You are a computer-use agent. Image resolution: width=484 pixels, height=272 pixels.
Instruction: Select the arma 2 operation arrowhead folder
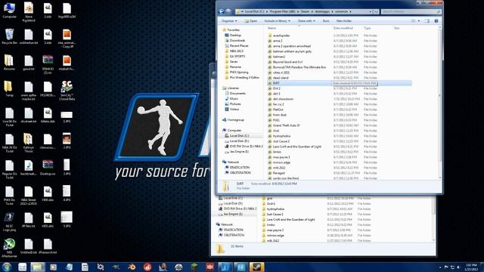[292, 46]
